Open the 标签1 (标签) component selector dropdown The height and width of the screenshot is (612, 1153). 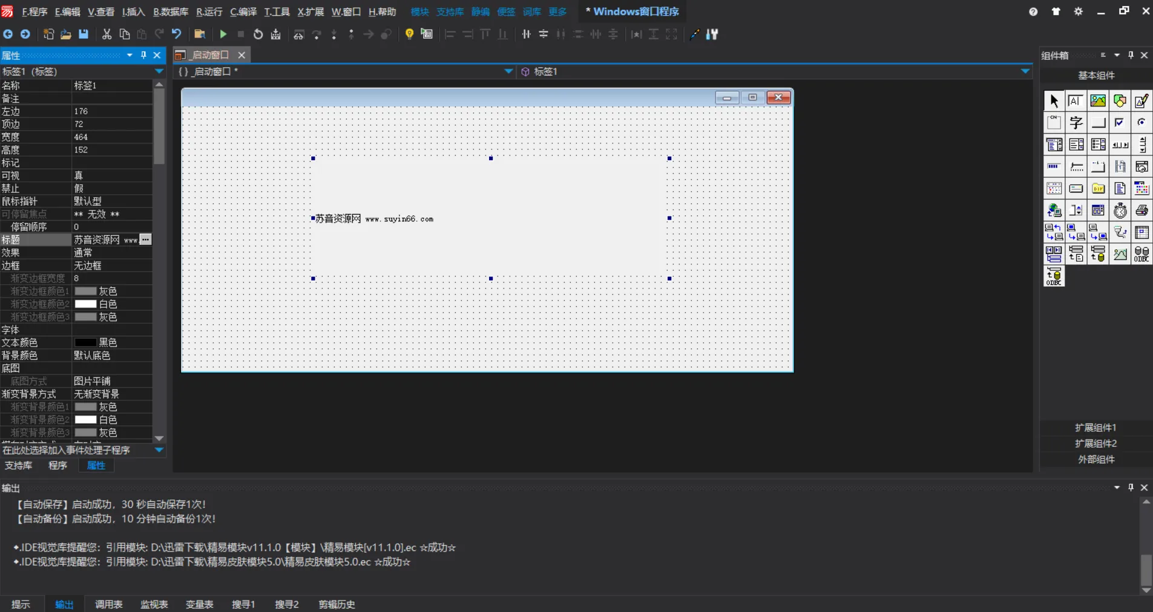pyautogui.click(x=159, y=71)
